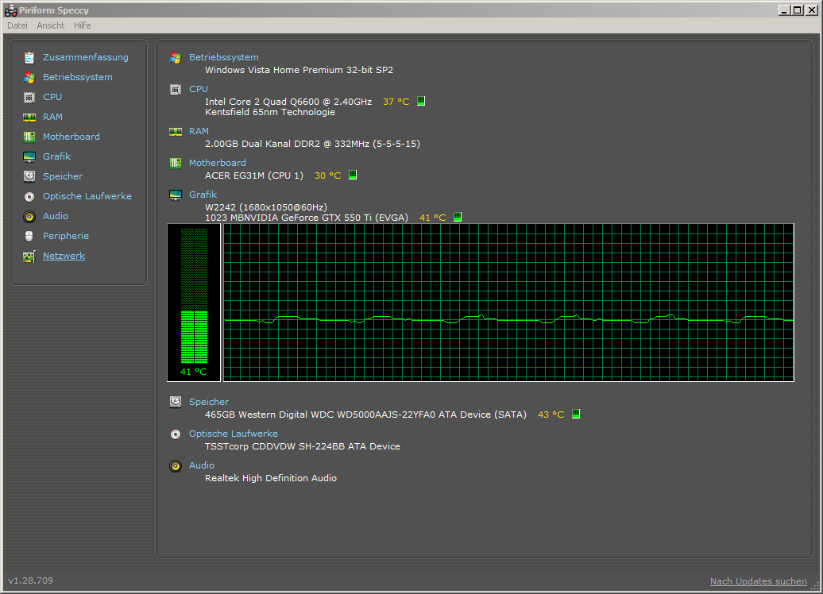The image size is (823, 594).
Task: Click the board icon beside Motherboard heading in summary
Action: (176, 164)
